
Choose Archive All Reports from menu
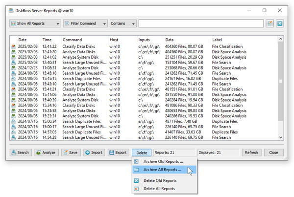[x=165, y=170]
